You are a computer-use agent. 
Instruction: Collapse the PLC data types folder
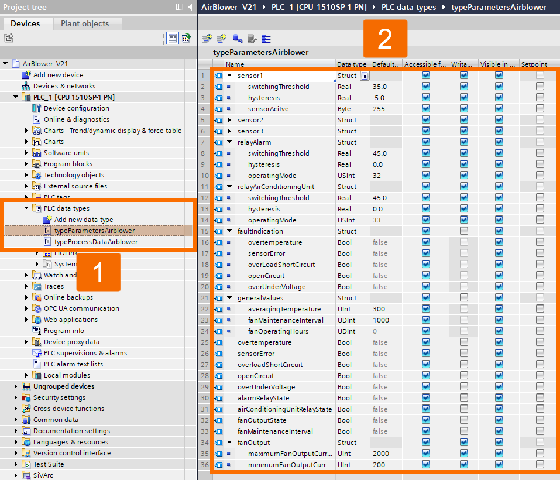click(26, 208)
